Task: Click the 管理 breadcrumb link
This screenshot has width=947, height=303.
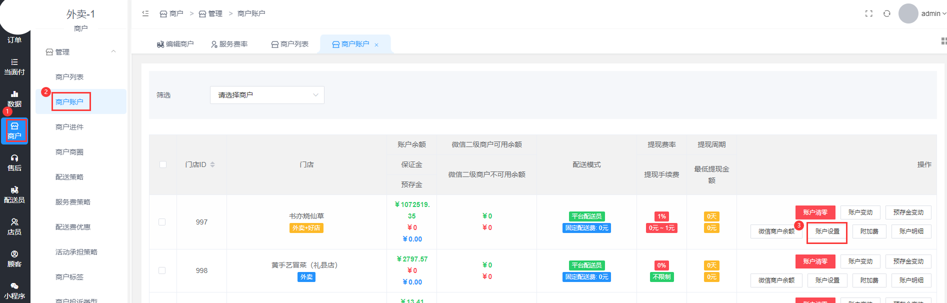Action: (210, 13)
